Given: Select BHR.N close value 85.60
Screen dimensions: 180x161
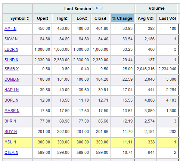Looking at the screenshot, I should click(x=103, y=121).
